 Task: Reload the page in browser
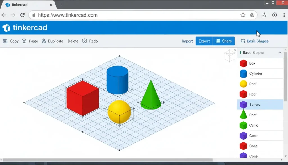[x=22, y=15]
